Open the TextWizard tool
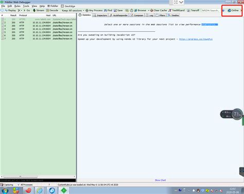Image resolution: width=244 pixels, height=194 pixels. pyautogui.click(x=177, y=10)
